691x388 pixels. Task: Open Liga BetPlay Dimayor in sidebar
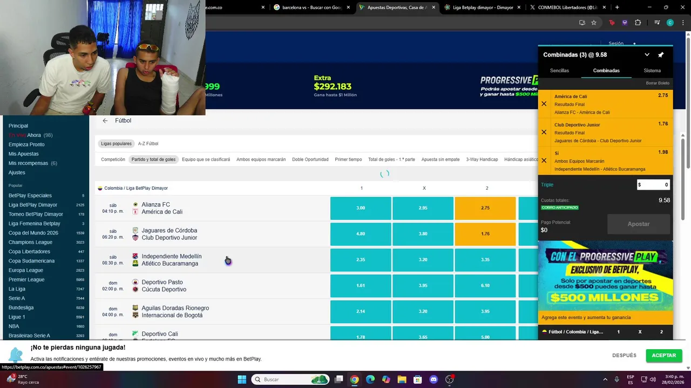[33, 205]
